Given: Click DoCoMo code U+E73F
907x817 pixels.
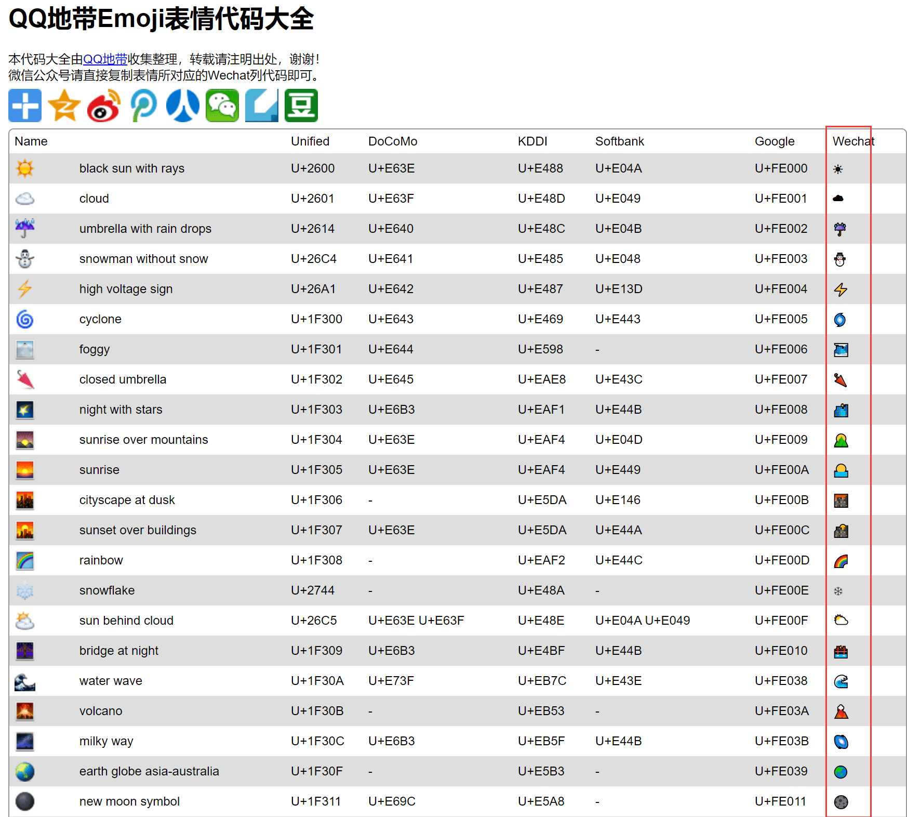Looking at the screenshot, I should click(x=391, y=681).
